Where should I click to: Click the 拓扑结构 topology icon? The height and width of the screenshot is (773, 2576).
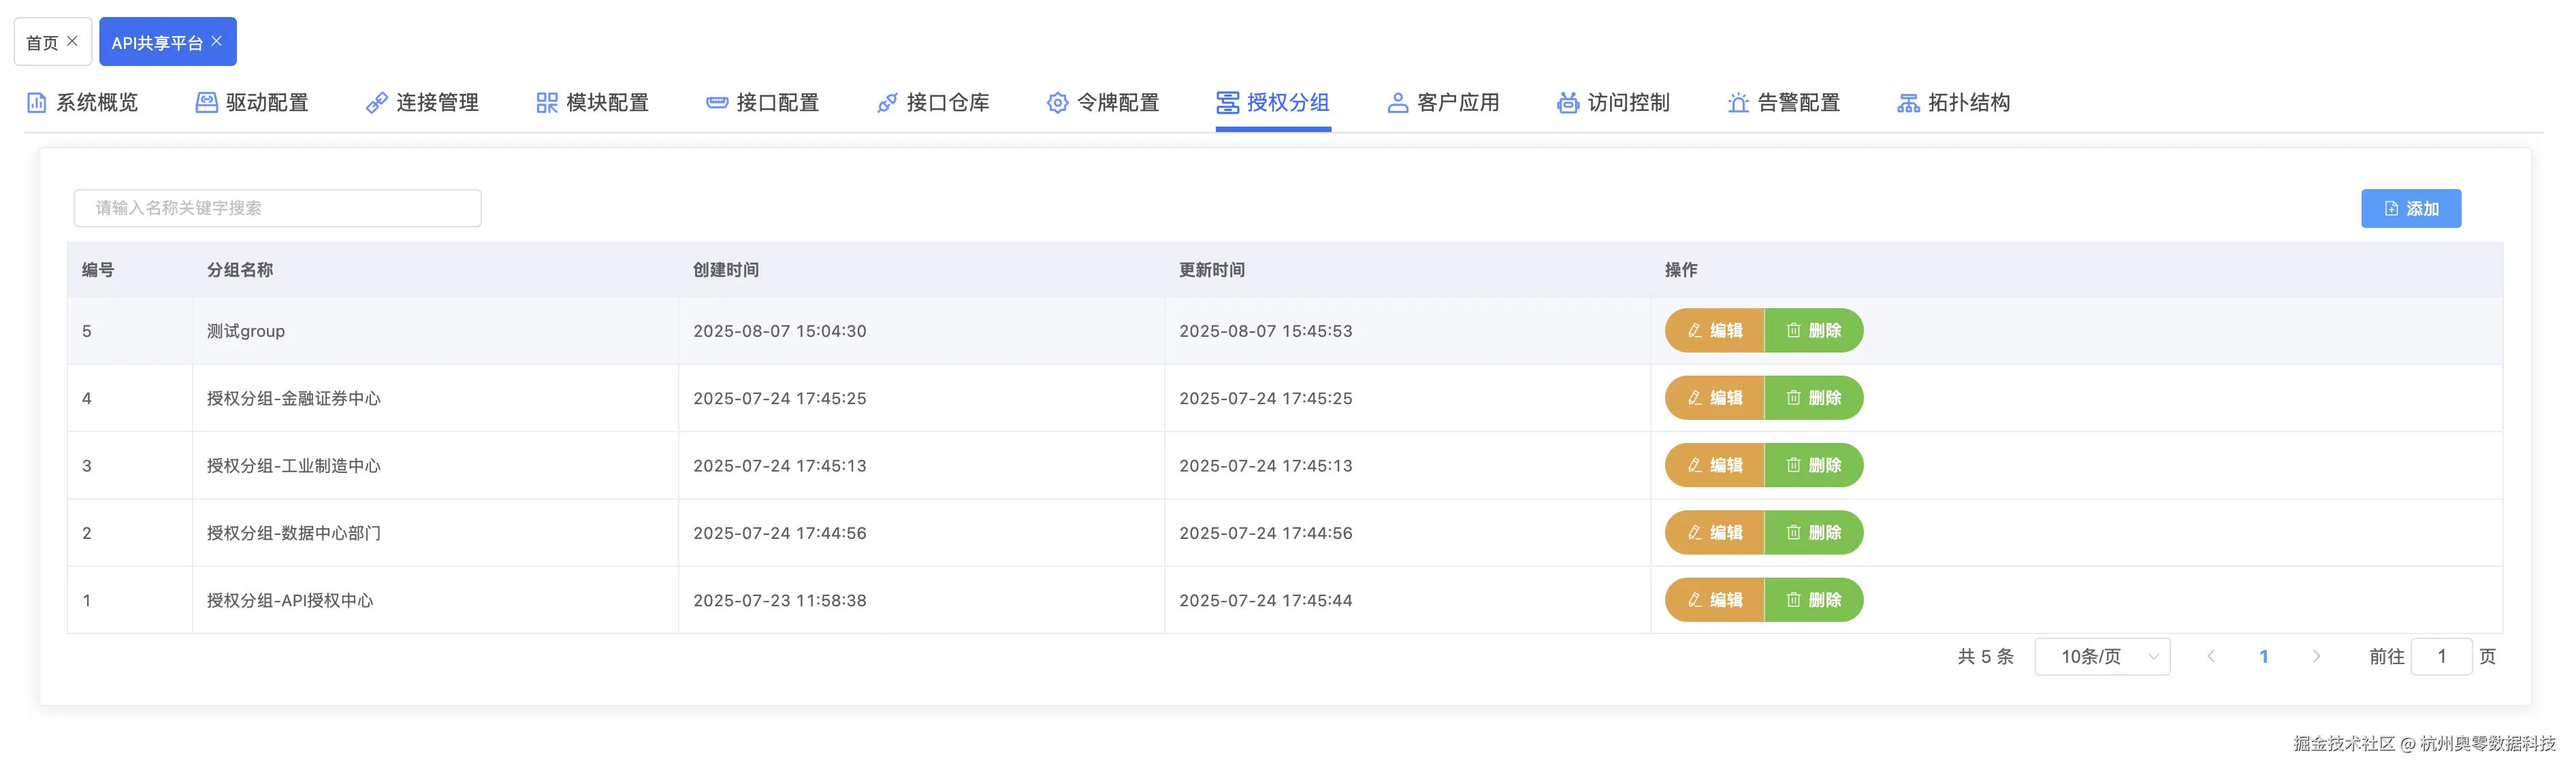(x=1908, y=103)
